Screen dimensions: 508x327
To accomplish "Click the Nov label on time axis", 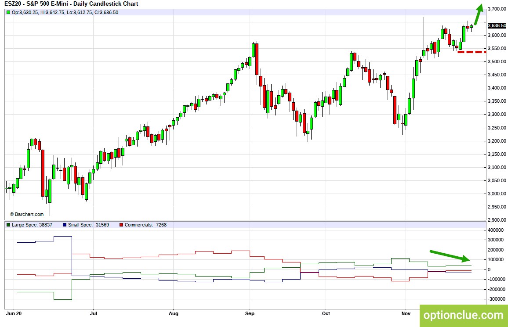I will (406, 313).
